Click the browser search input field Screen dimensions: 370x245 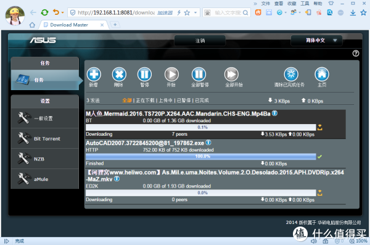228,12
